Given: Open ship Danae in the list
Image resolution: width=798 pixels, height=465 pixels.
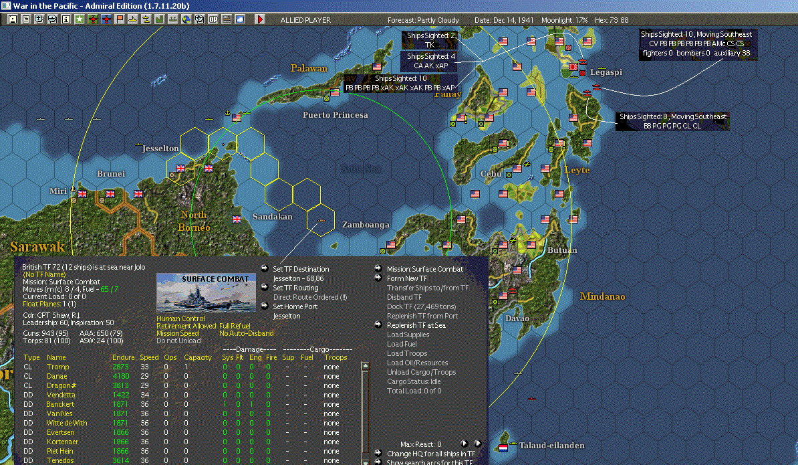Looking at the screenshot, I should tap(57, 376).
